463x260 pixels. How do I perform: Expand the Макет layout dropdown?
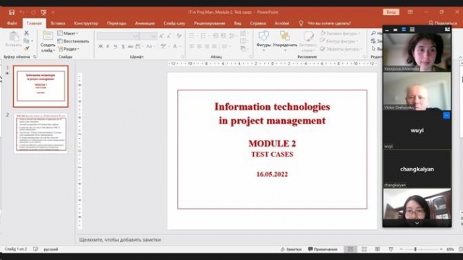point(68,33)
